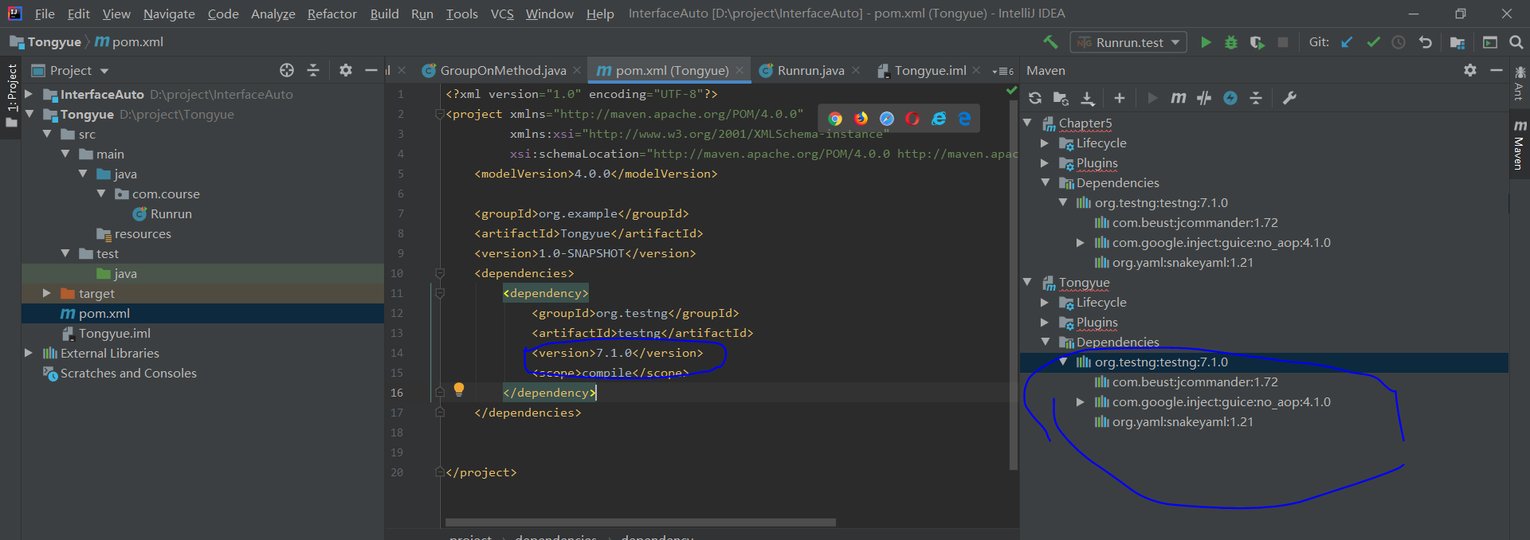Toggle the Maven side tool window stripe button
1530x540 pixels.
(x=1519, y=145)
